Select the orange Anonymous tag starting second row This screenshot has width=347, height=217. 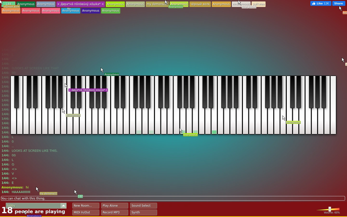[x=11, y=10]
